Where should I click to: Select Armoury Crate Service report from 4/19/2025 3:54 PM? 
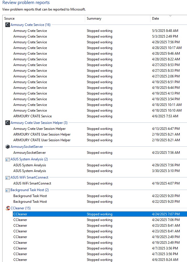point(100,99)
